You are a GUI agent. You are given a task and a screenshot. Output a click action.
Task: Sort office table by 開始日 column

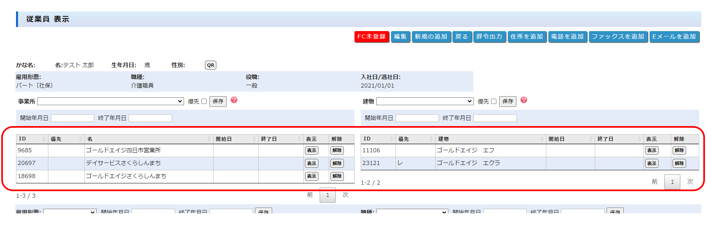(x=235, y=139)
